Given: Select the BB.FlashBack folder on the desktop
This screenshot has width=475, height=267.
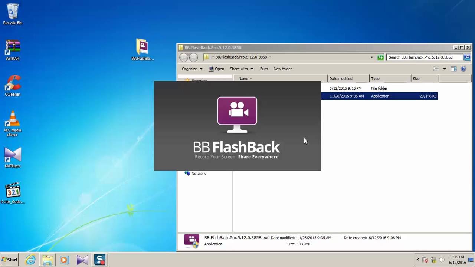Looking at the screenshot, I should 142,50.
